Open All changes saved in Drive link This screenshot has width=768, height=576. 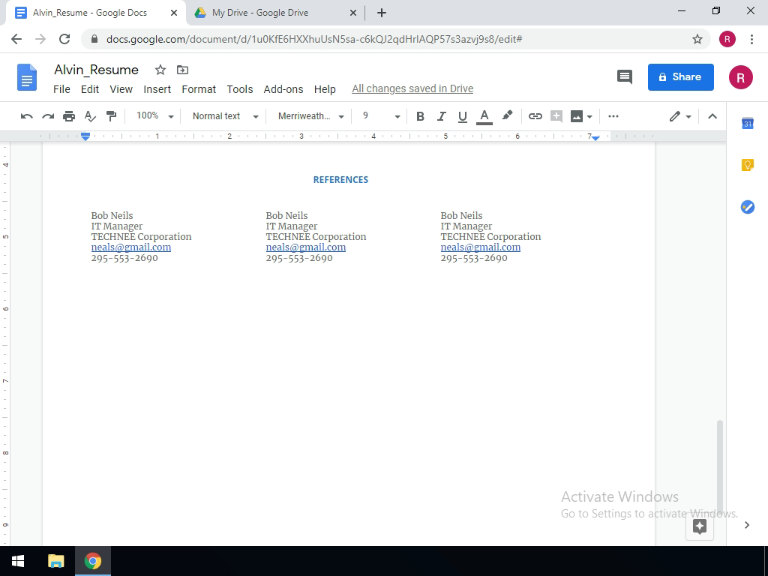click(412, 88)
